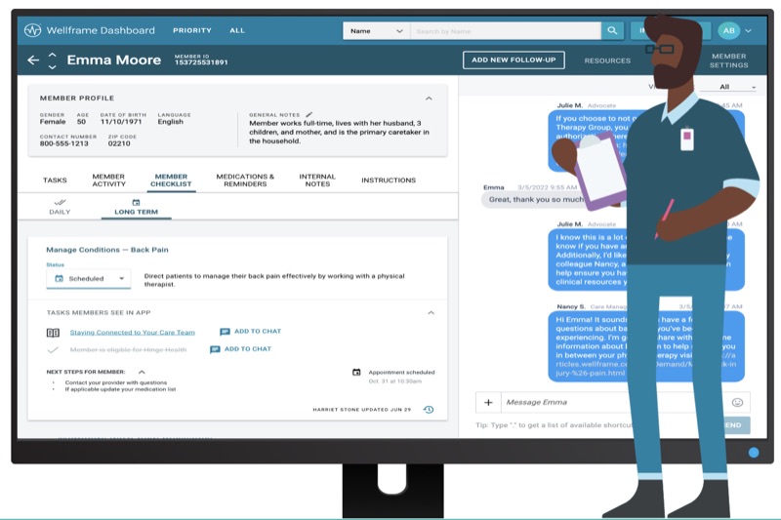Go to next member with down chevron
The height and width of the screenshot is (520, 781).
coord(53,66)
